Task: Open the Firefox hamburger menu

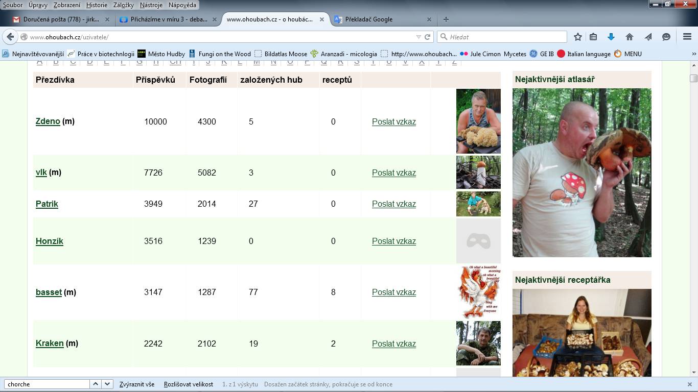Action: point(687,37)
